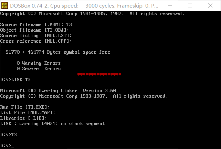Click the row of red hearts
Viewport: 221px width, 149px height.
tap(99, 74)
